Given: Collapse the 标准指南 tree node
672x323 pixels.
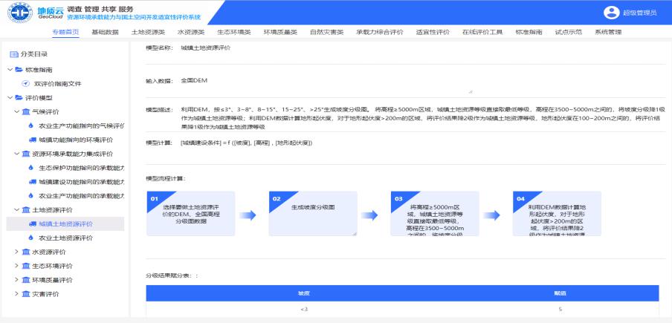Looking at the screenshot, I should (10, 69).
